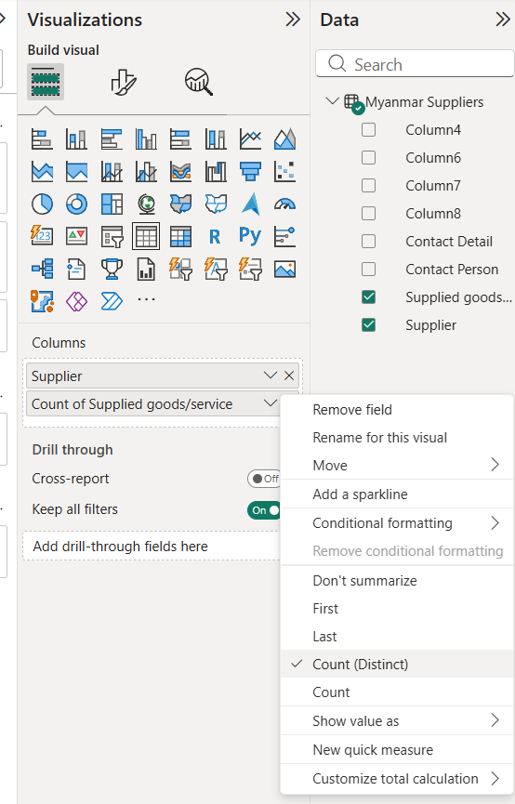Click Add drill-through fields here well
The image size is (515, 804).
152,547
